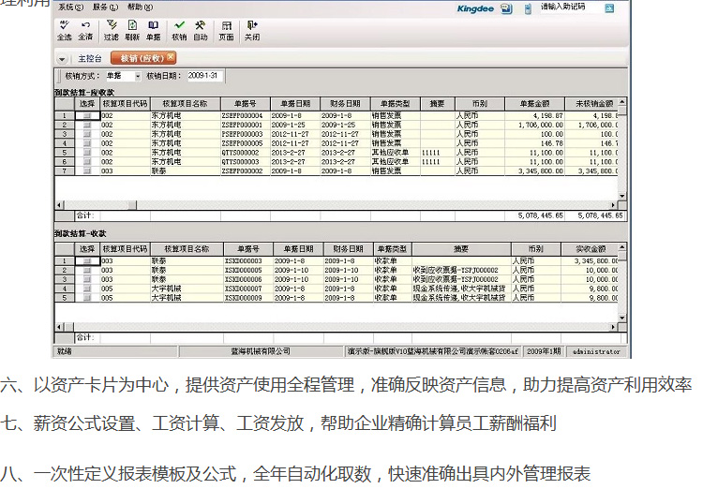
Task: Close the 核销(应收) tab with its X
Action: [171, 57]
